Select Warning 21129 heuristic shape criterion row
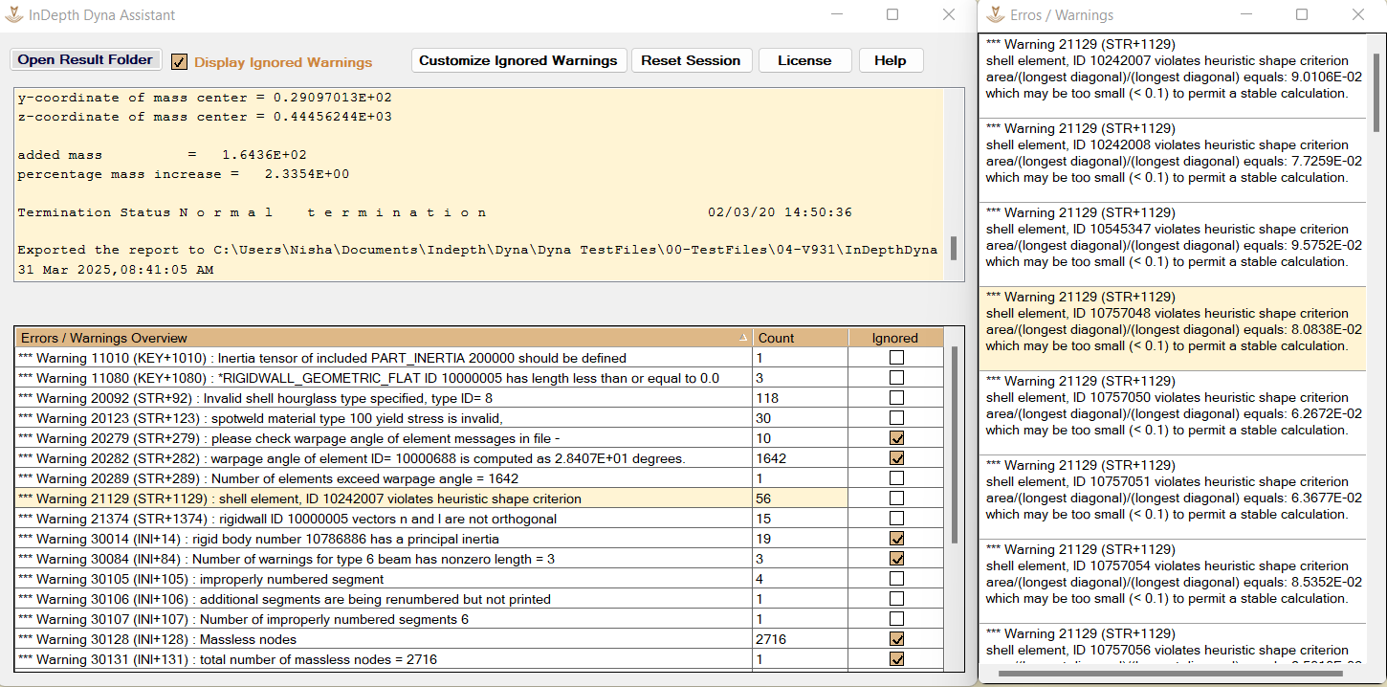Viewport: 1387px width, 687px height. click(x=479, y=499)
